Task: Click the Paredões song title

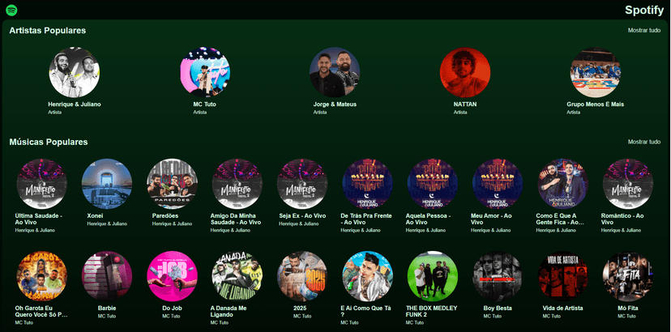Action: coord(165,215)
